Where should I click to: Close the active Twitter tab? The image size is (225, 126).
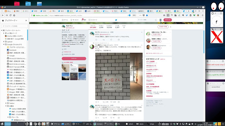point(188,11)
